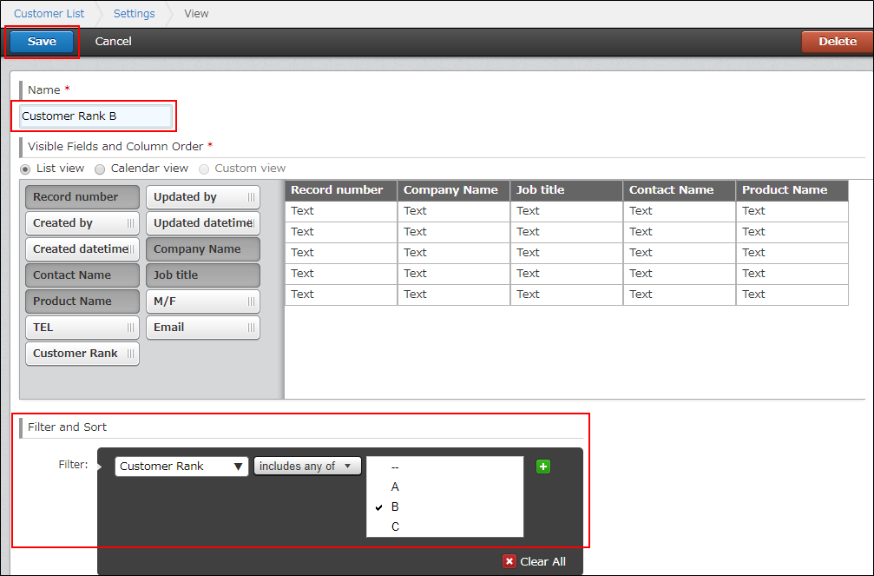The width and height of the screenshot is (874, 576).
Task: Click the drag handle on Updated by field
Action: click(x=251, y=197)
